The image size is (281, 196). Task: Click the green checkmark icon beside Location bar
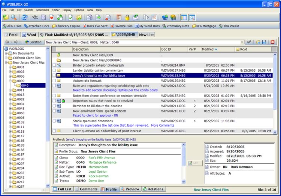click(x=249, y=42)
